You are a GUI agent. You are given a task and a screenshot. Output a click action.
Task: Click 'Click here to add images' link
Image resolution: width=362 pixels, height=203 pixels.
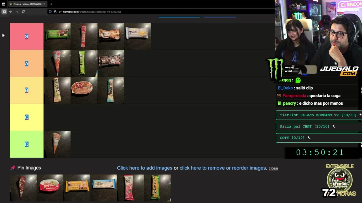click(x=145, y=168)
